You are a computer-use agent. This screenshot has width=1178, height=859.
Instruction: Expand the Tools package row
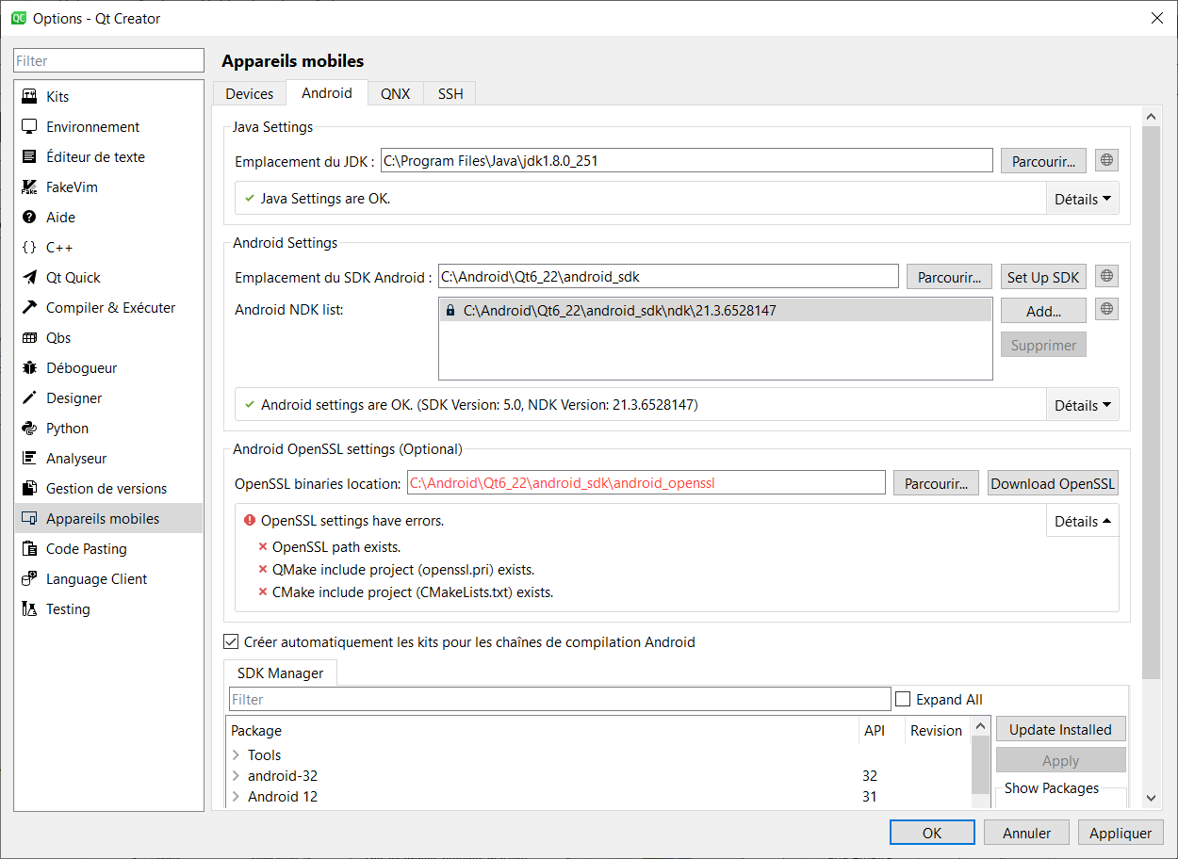click(236, 755)
